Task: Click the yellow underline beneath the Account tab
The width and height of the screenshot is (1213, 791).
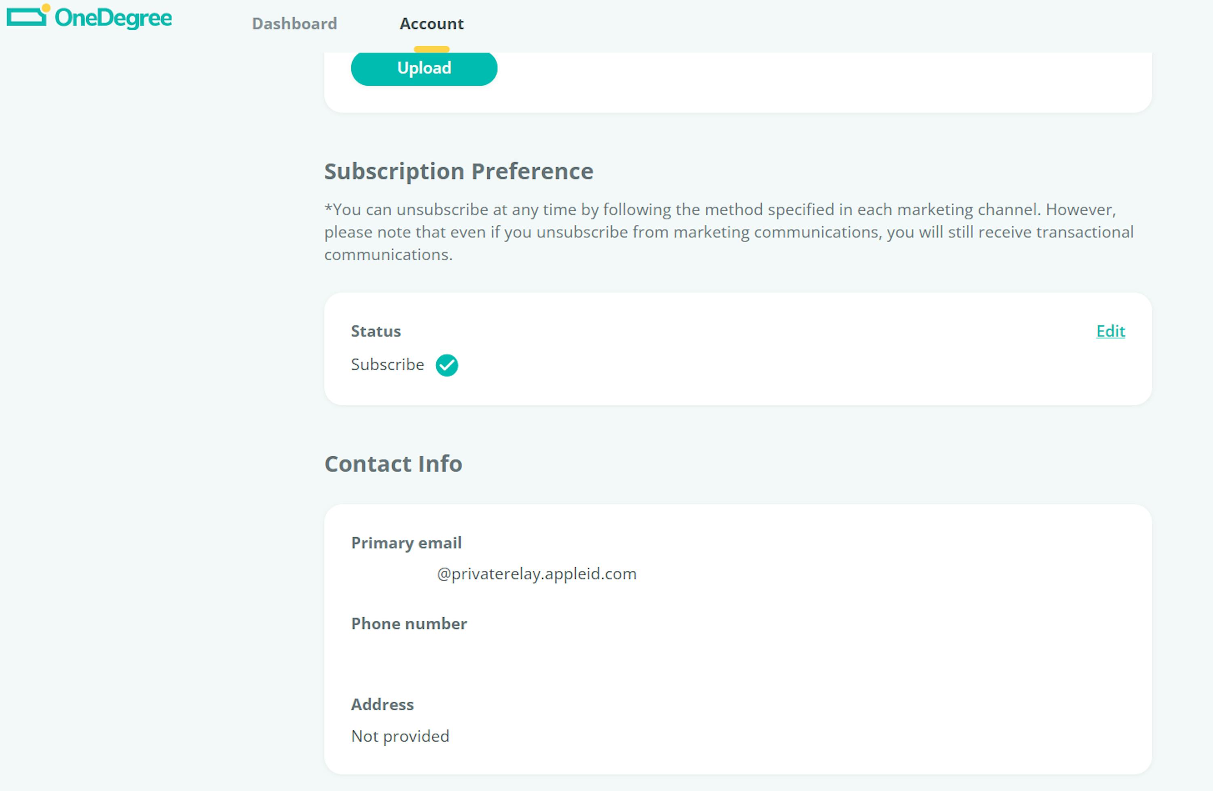Action: coord(431,49)
